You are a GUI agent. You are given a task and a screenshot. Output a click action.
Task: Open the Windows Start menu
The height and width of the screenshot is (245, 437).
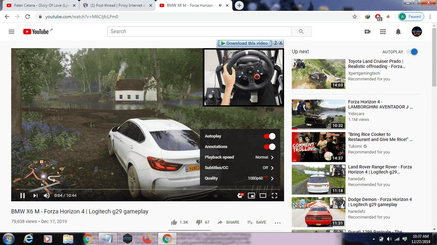[x=8, y=238]
